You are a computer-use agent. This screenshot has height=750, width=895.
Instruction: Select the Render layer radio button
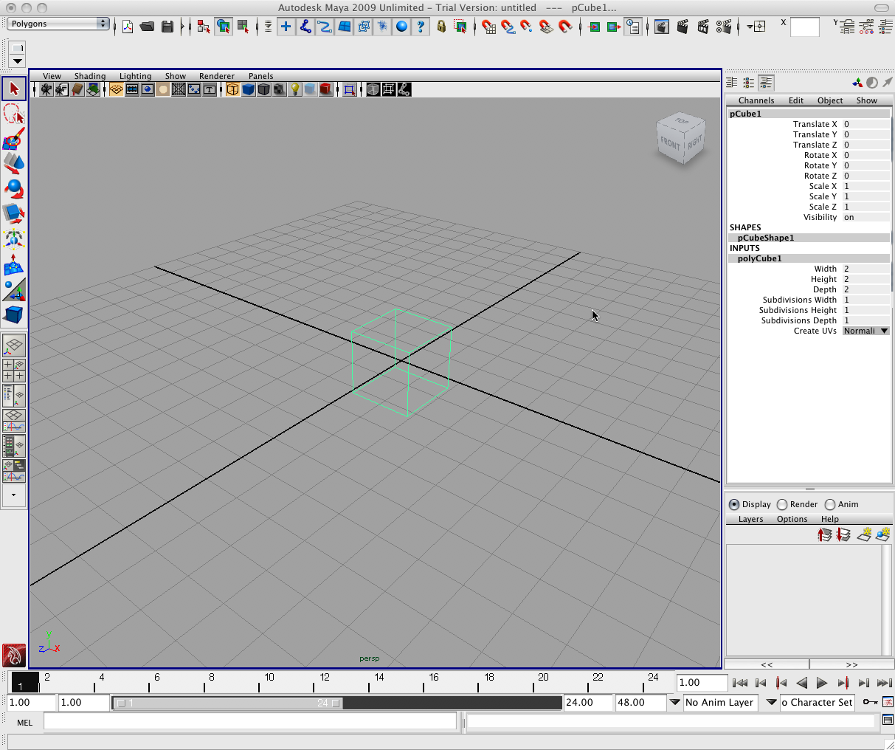[x=782, y=505]
